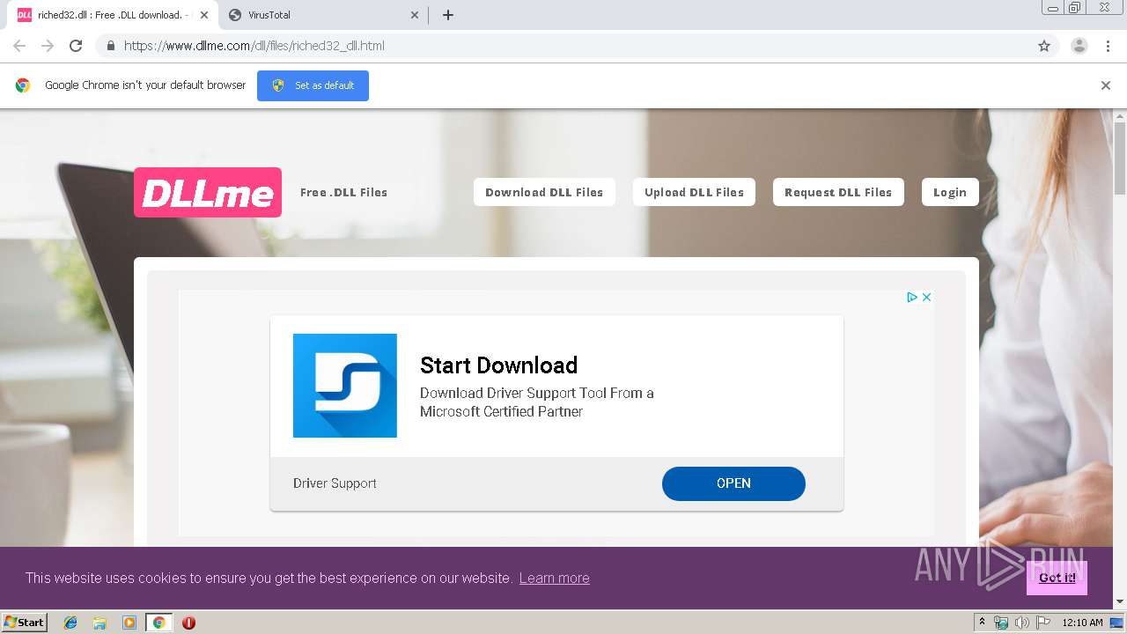1127x634 pixels.
Task: Click the AdChoices triangle icon
Action: (x=913, y=298)
